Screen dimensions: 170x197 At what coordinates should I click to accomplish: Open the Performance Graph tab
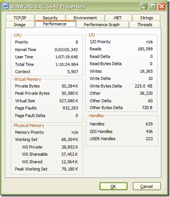pyautogui.click(x=102, y=25)
